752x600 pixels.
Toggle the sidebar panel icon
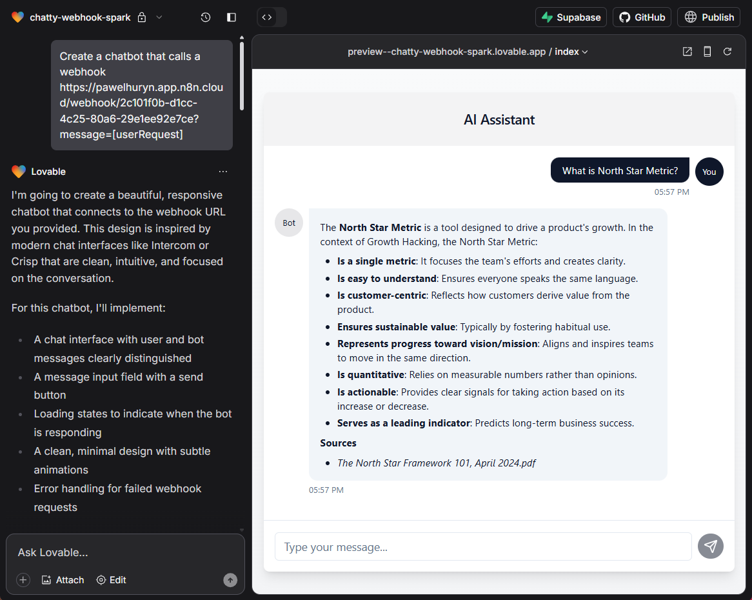pyautogui.click(x=231, y=17)
